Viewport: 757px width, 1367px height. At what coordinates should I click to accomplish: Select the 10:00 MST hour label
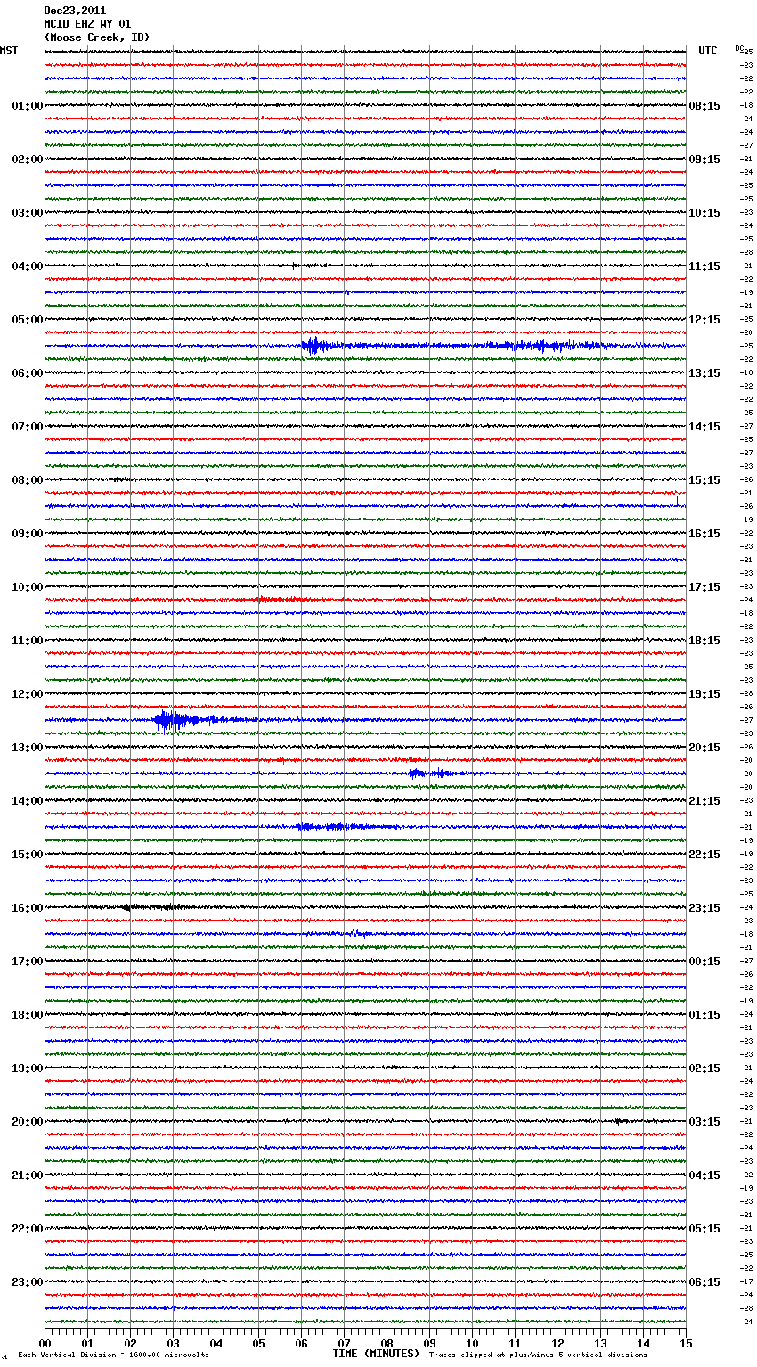[28, 587]
